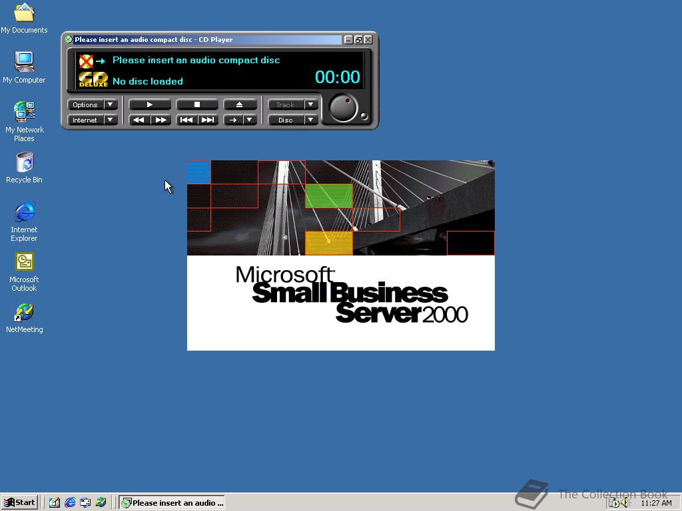Select the Recycle Bin desktop icon
682x511 pixels.
(x=24, y=168)
